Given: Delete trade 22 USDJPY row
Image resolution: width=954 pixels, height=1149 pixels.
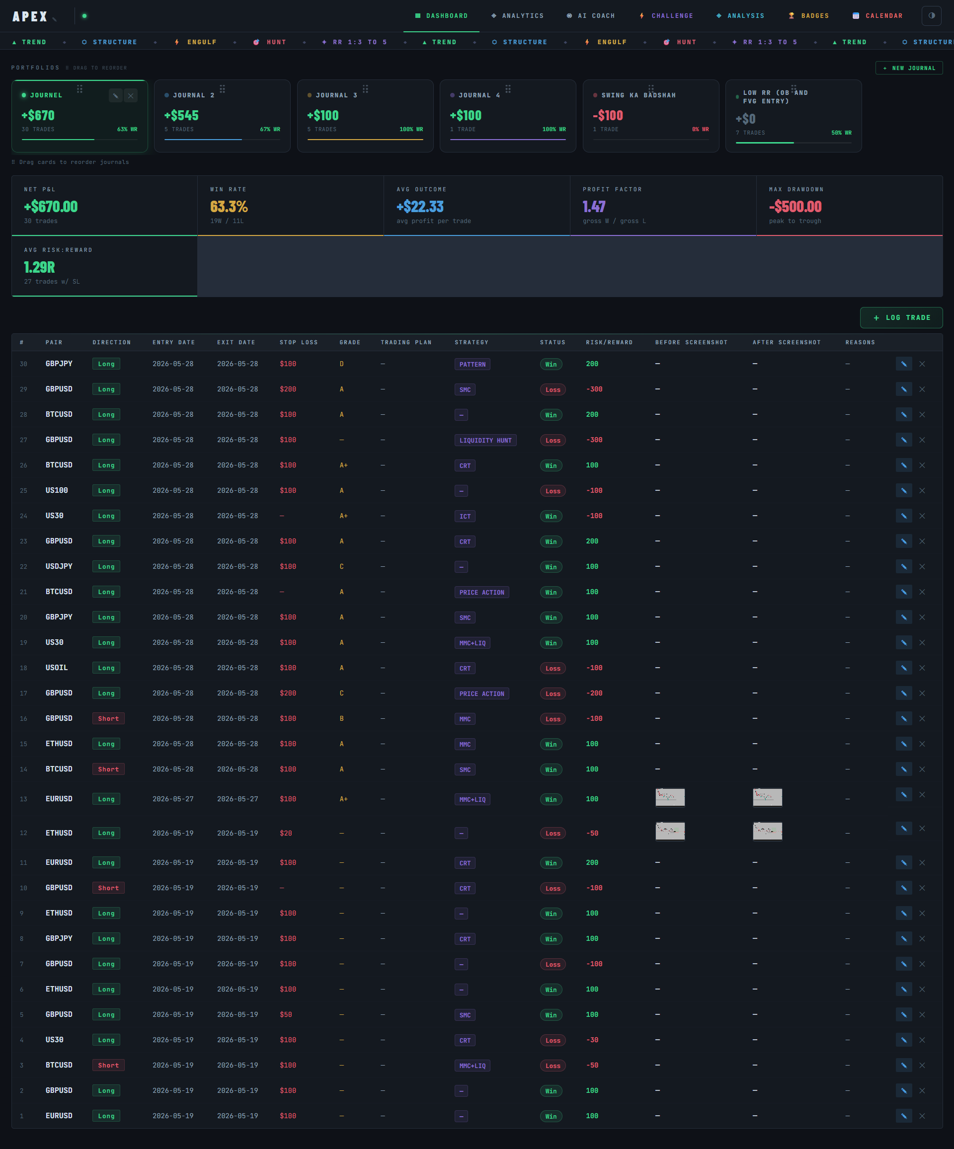Looking at the screenshot, I should tap(922, 566).
